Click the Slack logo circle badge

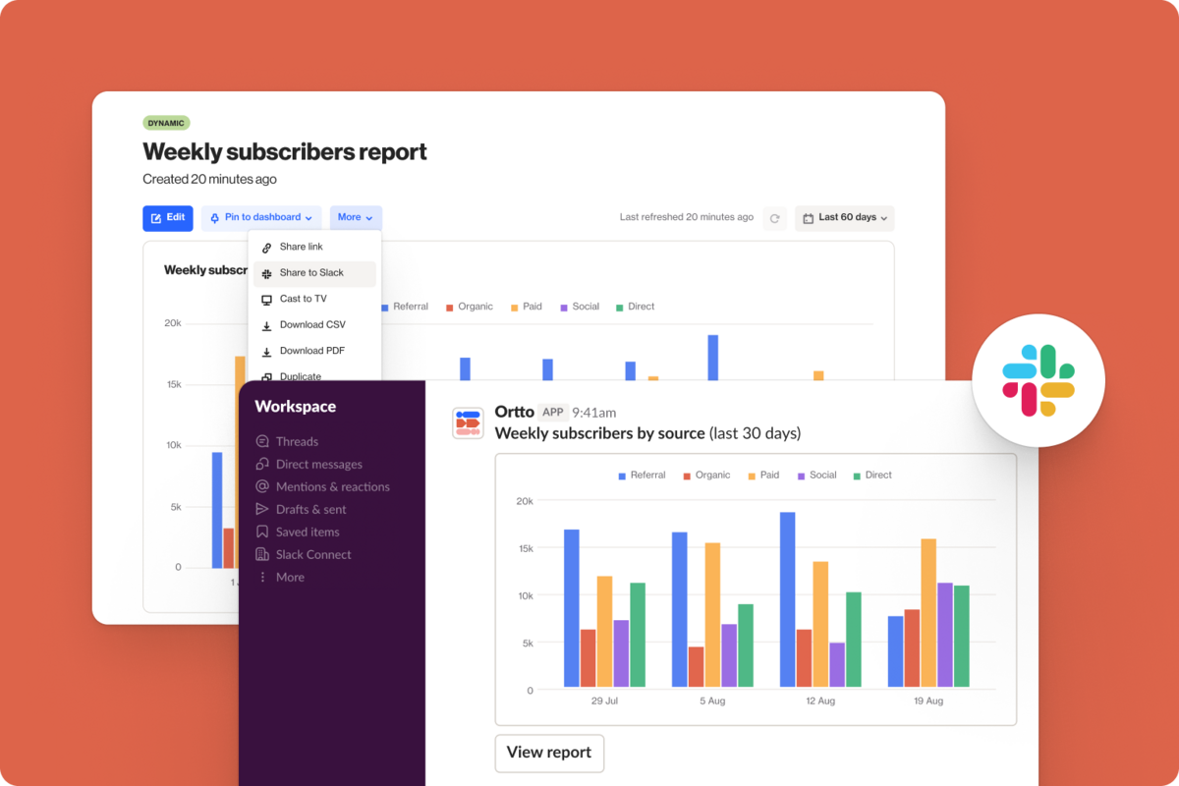(x=1039, y=380)
